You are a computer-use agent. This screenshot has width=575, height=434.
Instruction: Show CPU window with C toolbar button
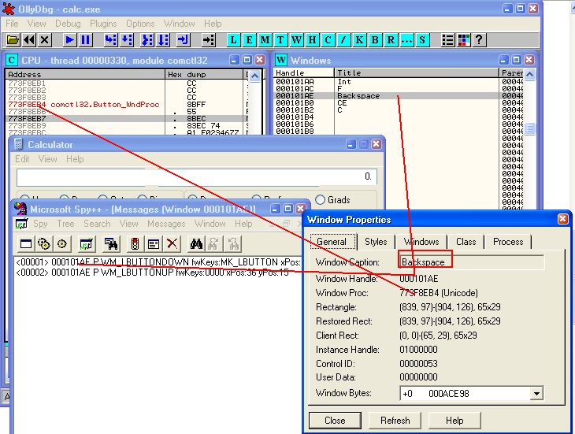(328, 39)
